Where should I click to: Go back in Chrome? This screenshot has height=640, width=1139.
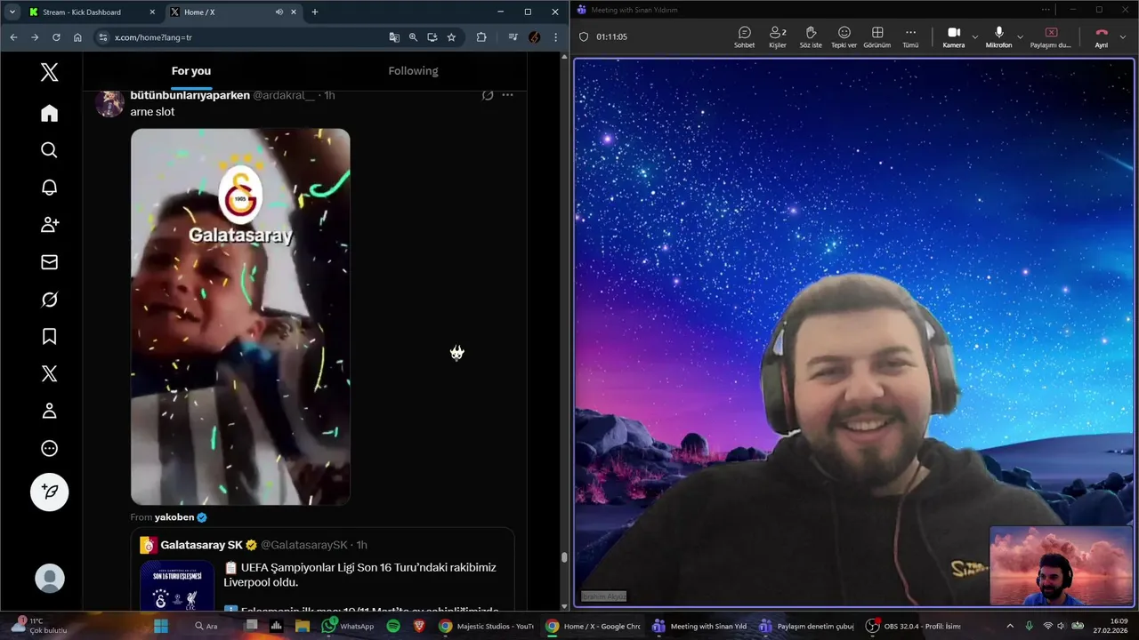tap(13, 37)
